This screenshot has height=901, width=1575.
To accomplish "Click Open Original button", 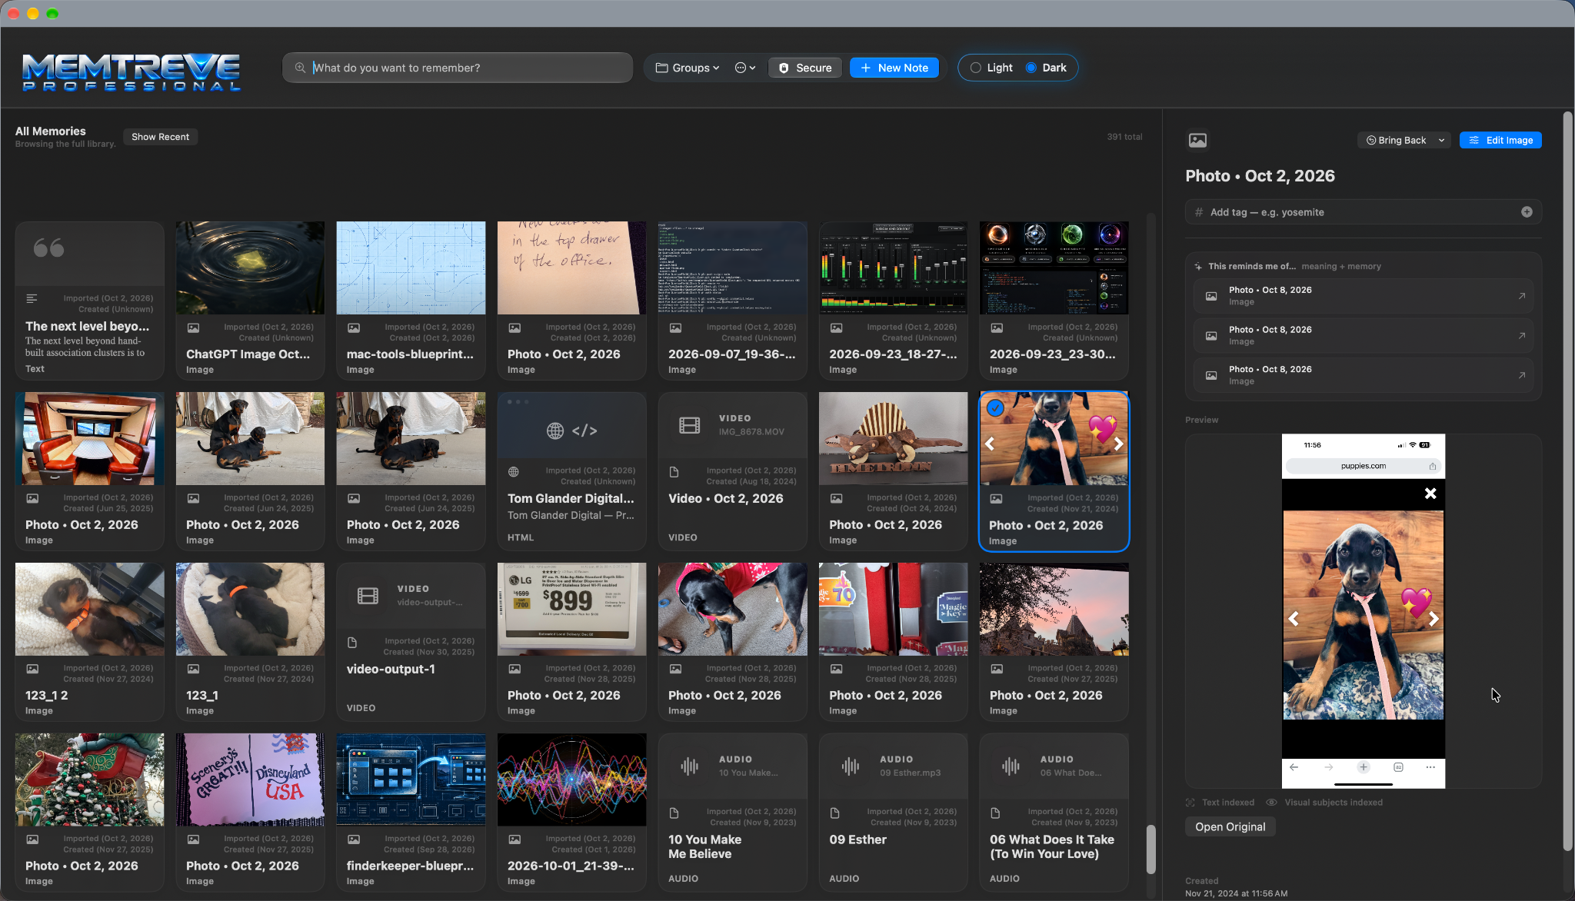I will coord(1230,826).
